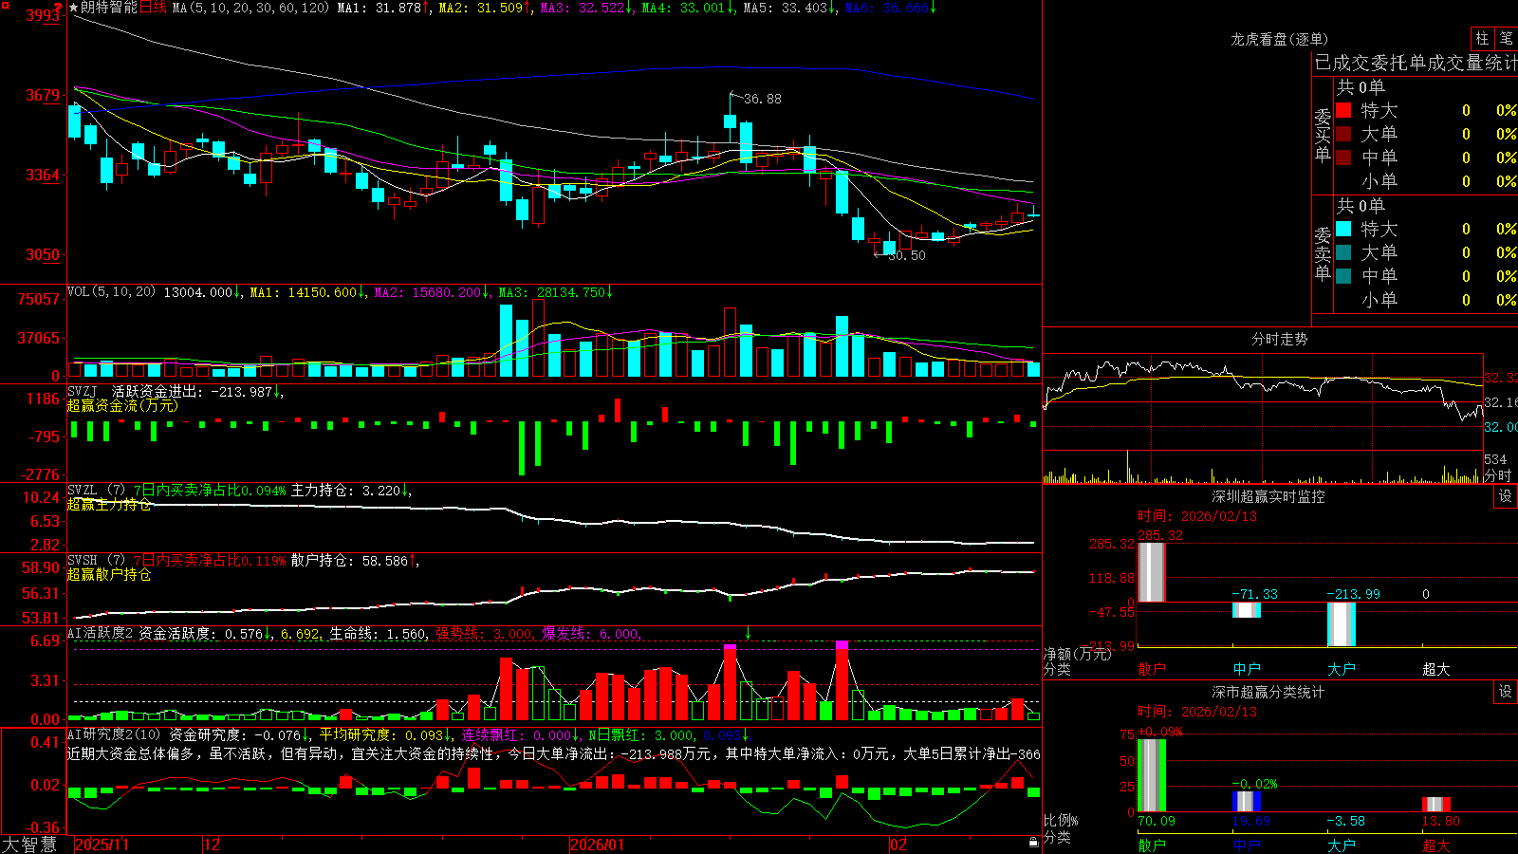1518x854 pixels.
Task: Click the 大单 row in 委买单 section
Action: (x=1426, y=134)
